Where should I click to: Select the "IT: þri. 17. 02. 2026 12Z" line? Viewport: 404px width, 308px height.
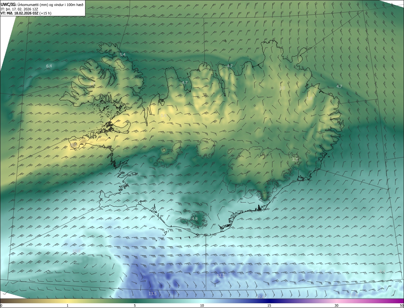coord(19,9)
